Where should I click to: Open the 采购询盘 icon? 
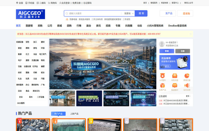point(175,76)
